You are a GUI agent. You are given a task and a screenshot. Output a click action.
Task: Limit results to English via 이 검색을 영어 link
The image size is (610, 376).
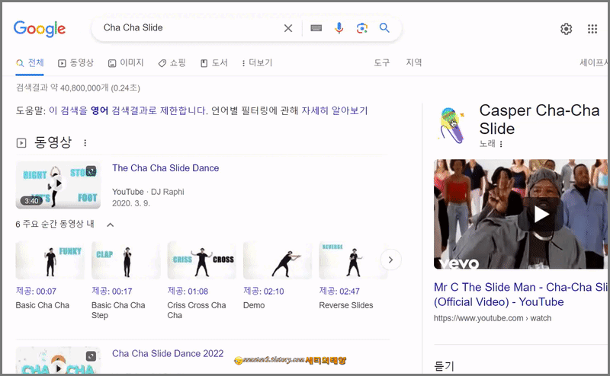tap(128, 110)
